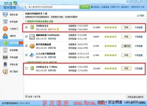Viewport: 147px width, 106px height.
Task: Click 不再提醒 for 人人小说下载阅读器
Action: pyautogui.click(x=138, y=55)
